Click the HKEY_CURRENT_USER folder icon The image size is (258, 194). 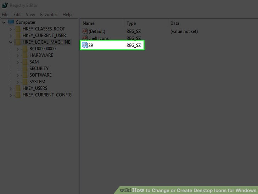coord(18,36)
